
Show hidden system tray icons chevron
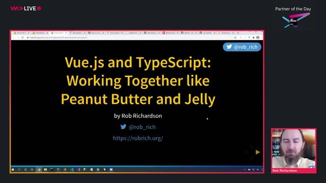tap(245, 169)
